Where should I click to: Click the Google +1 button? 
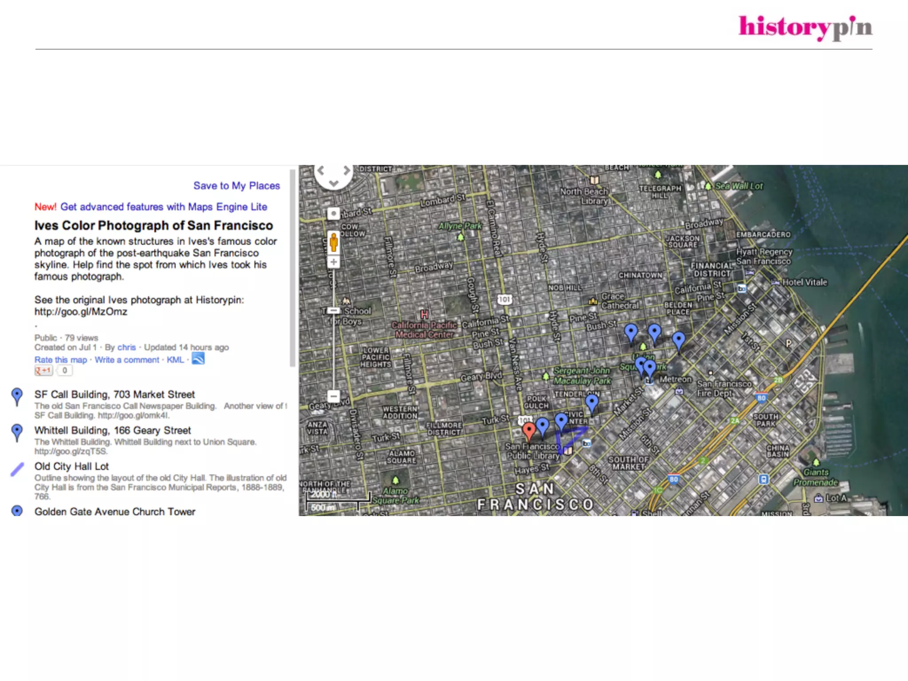coord(43,371)
